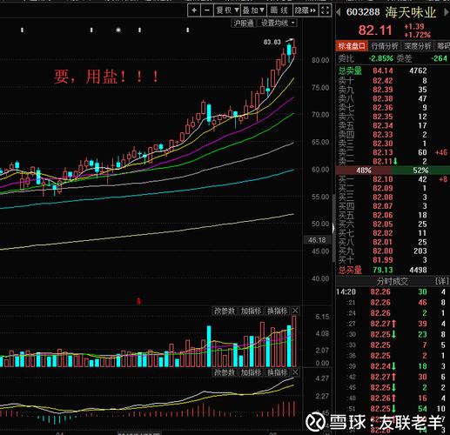Viewport: 450px width, 435px height.
Task: Select 买一 price 82.10
Action: click(x=383, y=179)
